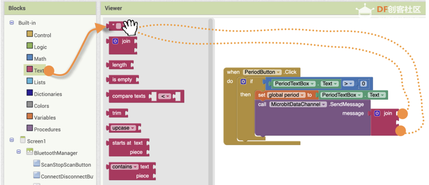Click the dark blue Dictionaries swatch icon
Image resolution: width=429 pixels, height=185 pixels.
click(x=29, y=92)
